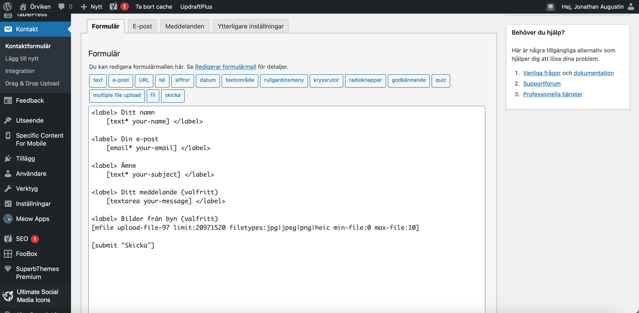Click the SEO Yoast sidebar icon
Image resolution: width=639 pixels, height=313 pixels.
[8, 239]
